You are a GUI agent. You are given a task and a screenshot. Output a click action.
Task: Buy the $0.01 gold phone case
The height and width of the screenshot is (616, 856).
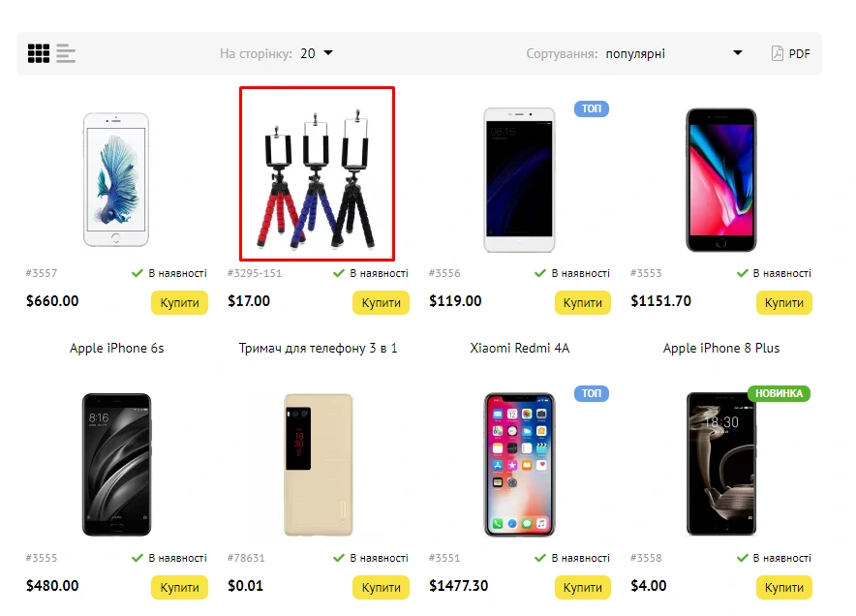(x=382, y=588)
